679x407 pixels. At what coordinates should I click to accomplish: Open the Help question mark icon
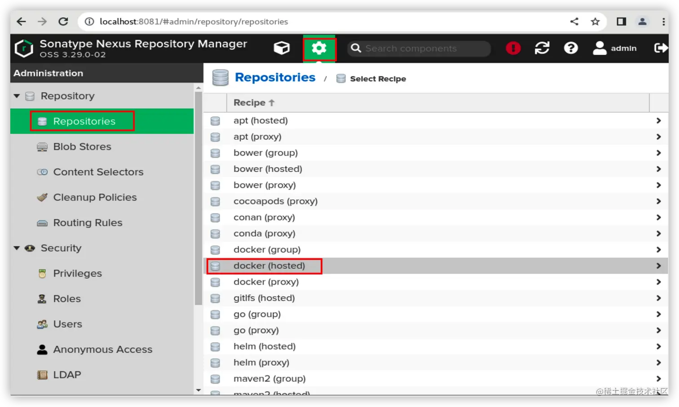[571, 48]
